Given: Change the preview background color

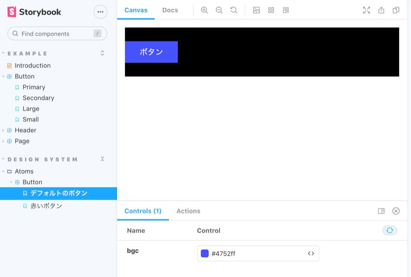Looking at the screenshot, I should click(x=256, y=10).
